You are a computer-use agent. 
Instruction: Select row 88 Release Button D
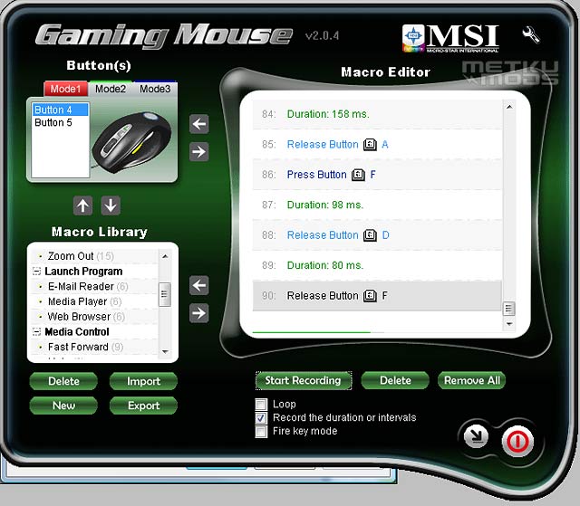click(x=377, y=235)
